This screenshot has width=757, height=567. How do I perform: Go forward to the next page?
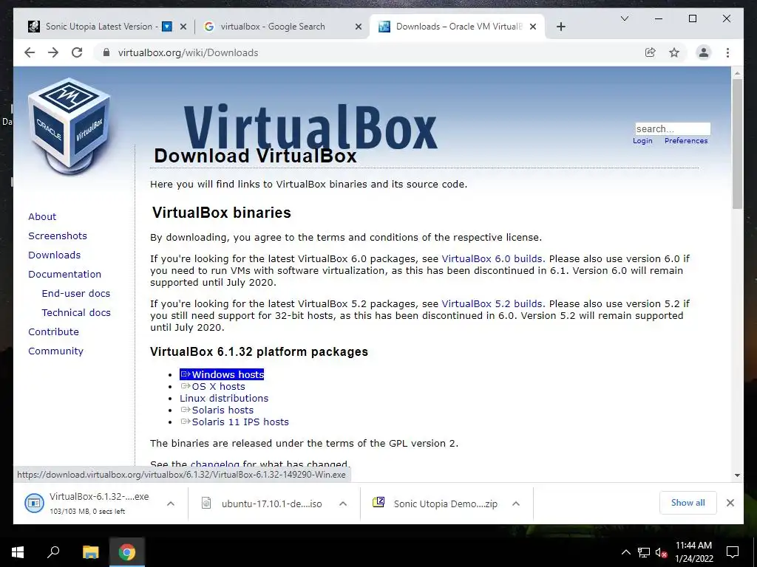tap(53, 52)
